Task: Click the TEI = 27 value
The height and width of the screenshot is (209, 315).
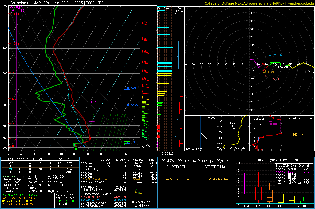Action: pos(53,179)
